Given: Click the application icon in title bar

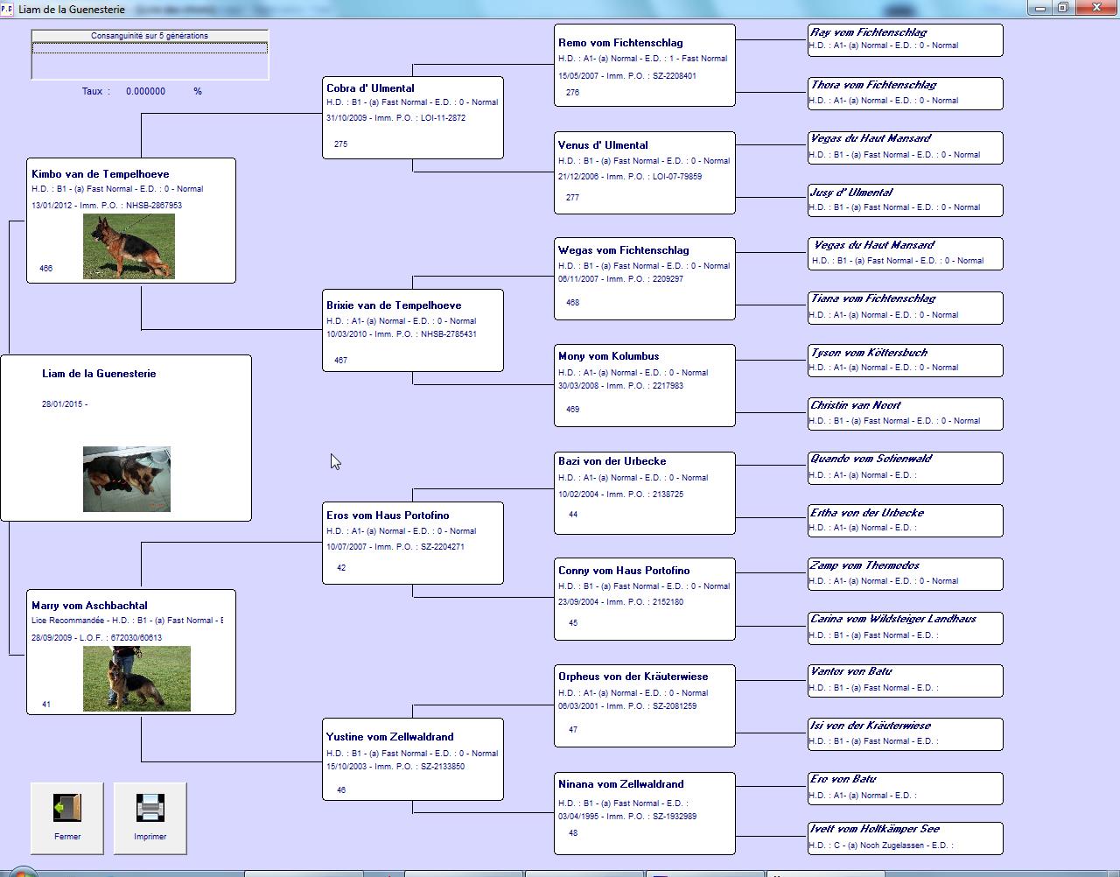Looking at the screenshot, I should (7, 9).
